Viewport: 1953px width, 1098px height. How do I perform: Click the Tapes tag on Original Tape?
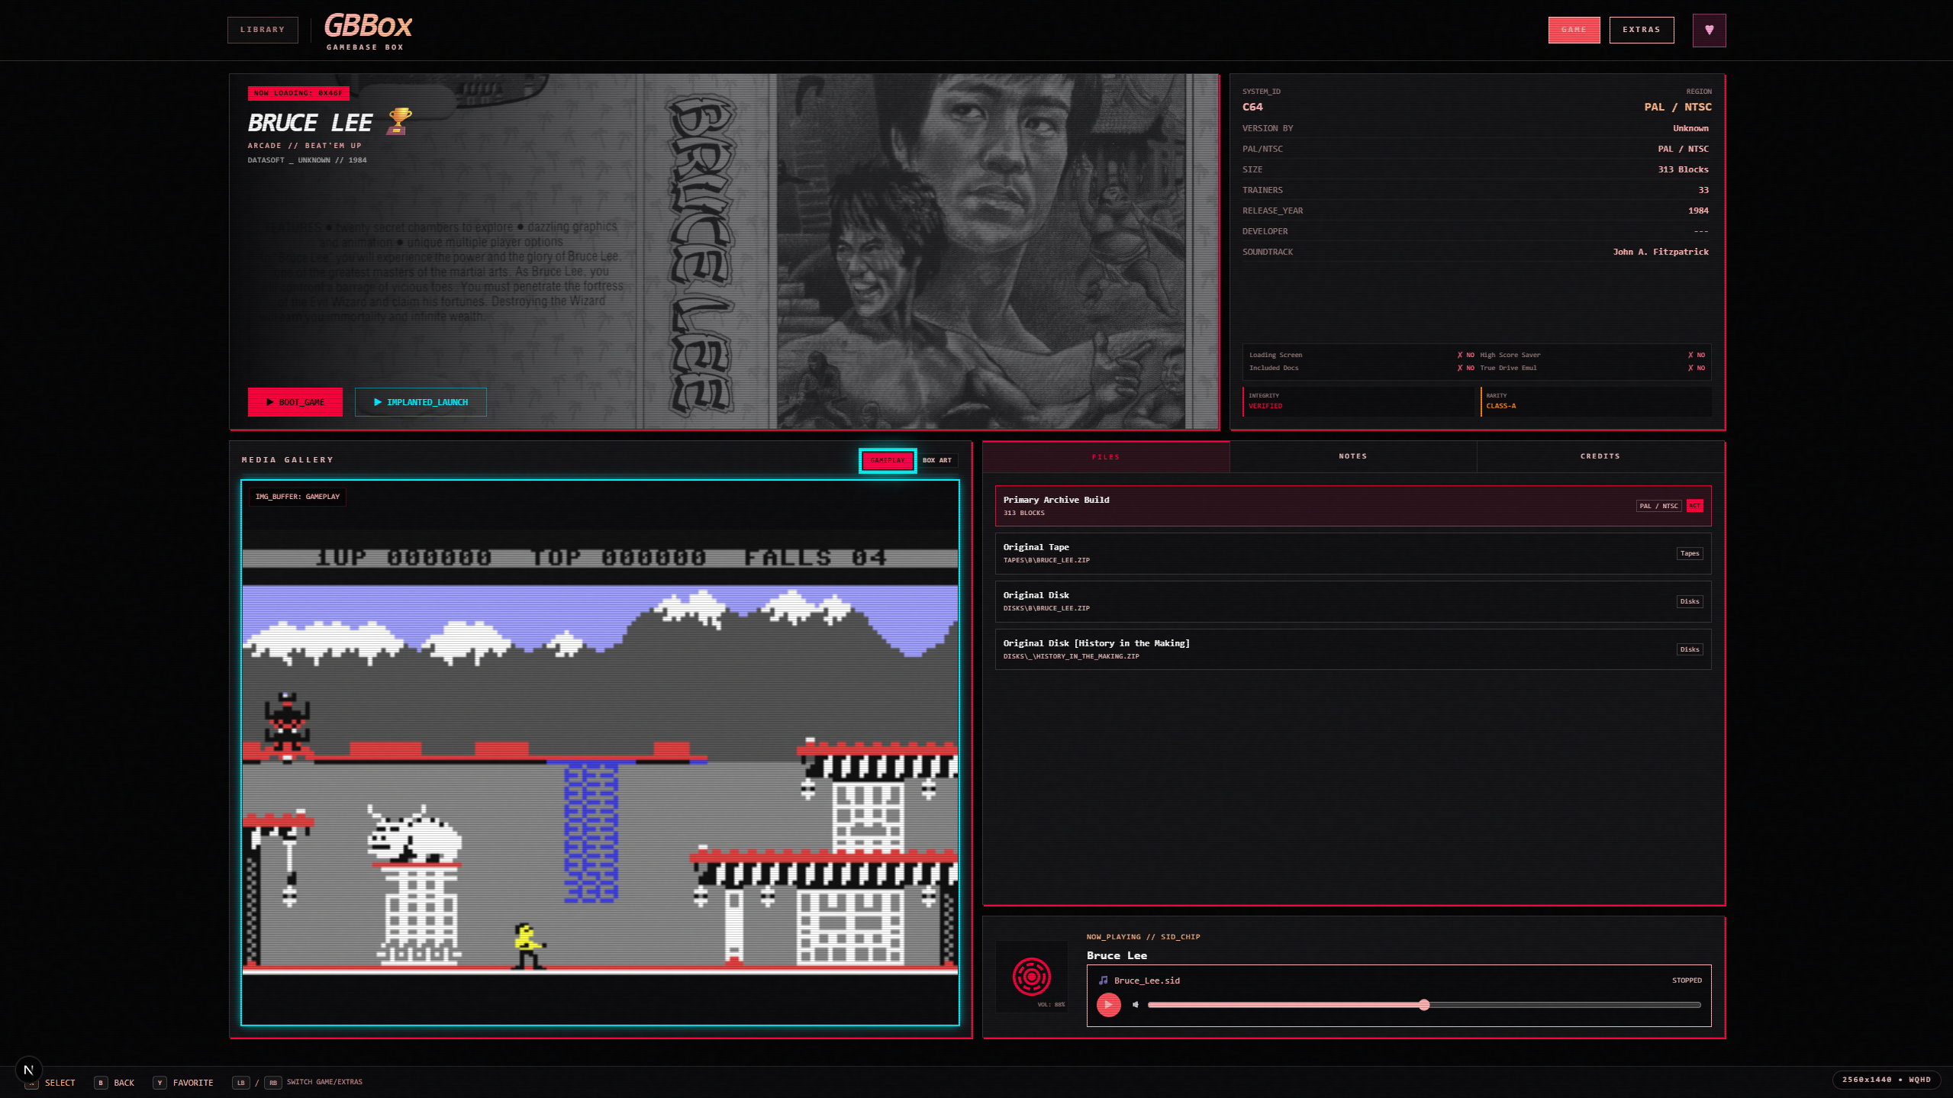[x=1690, y=553]
